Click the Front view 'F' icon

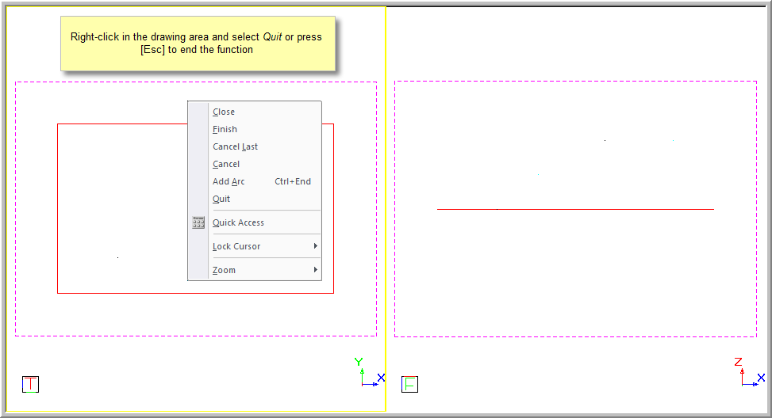coord(410,385)
